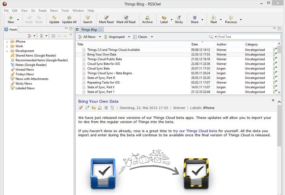
Task: Click the Update All toolbar icon
Action: (69, 19)
